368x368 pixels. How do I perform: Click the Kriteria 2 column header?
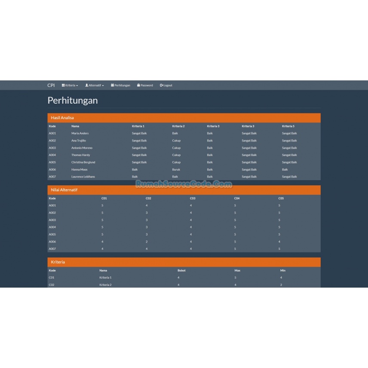point(178,126)
